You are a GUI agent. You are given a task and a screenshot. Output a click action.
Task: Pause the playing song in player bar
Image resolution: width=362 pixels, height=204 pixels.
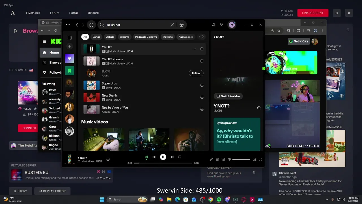coord(163,157)
